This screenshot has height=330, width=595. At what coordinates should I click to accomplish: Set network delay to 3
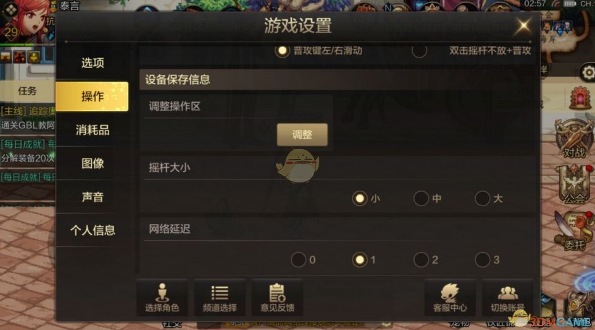(x=482, y=259)
